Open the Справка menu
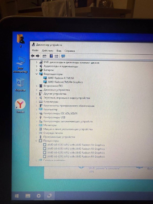 point(70,51)
